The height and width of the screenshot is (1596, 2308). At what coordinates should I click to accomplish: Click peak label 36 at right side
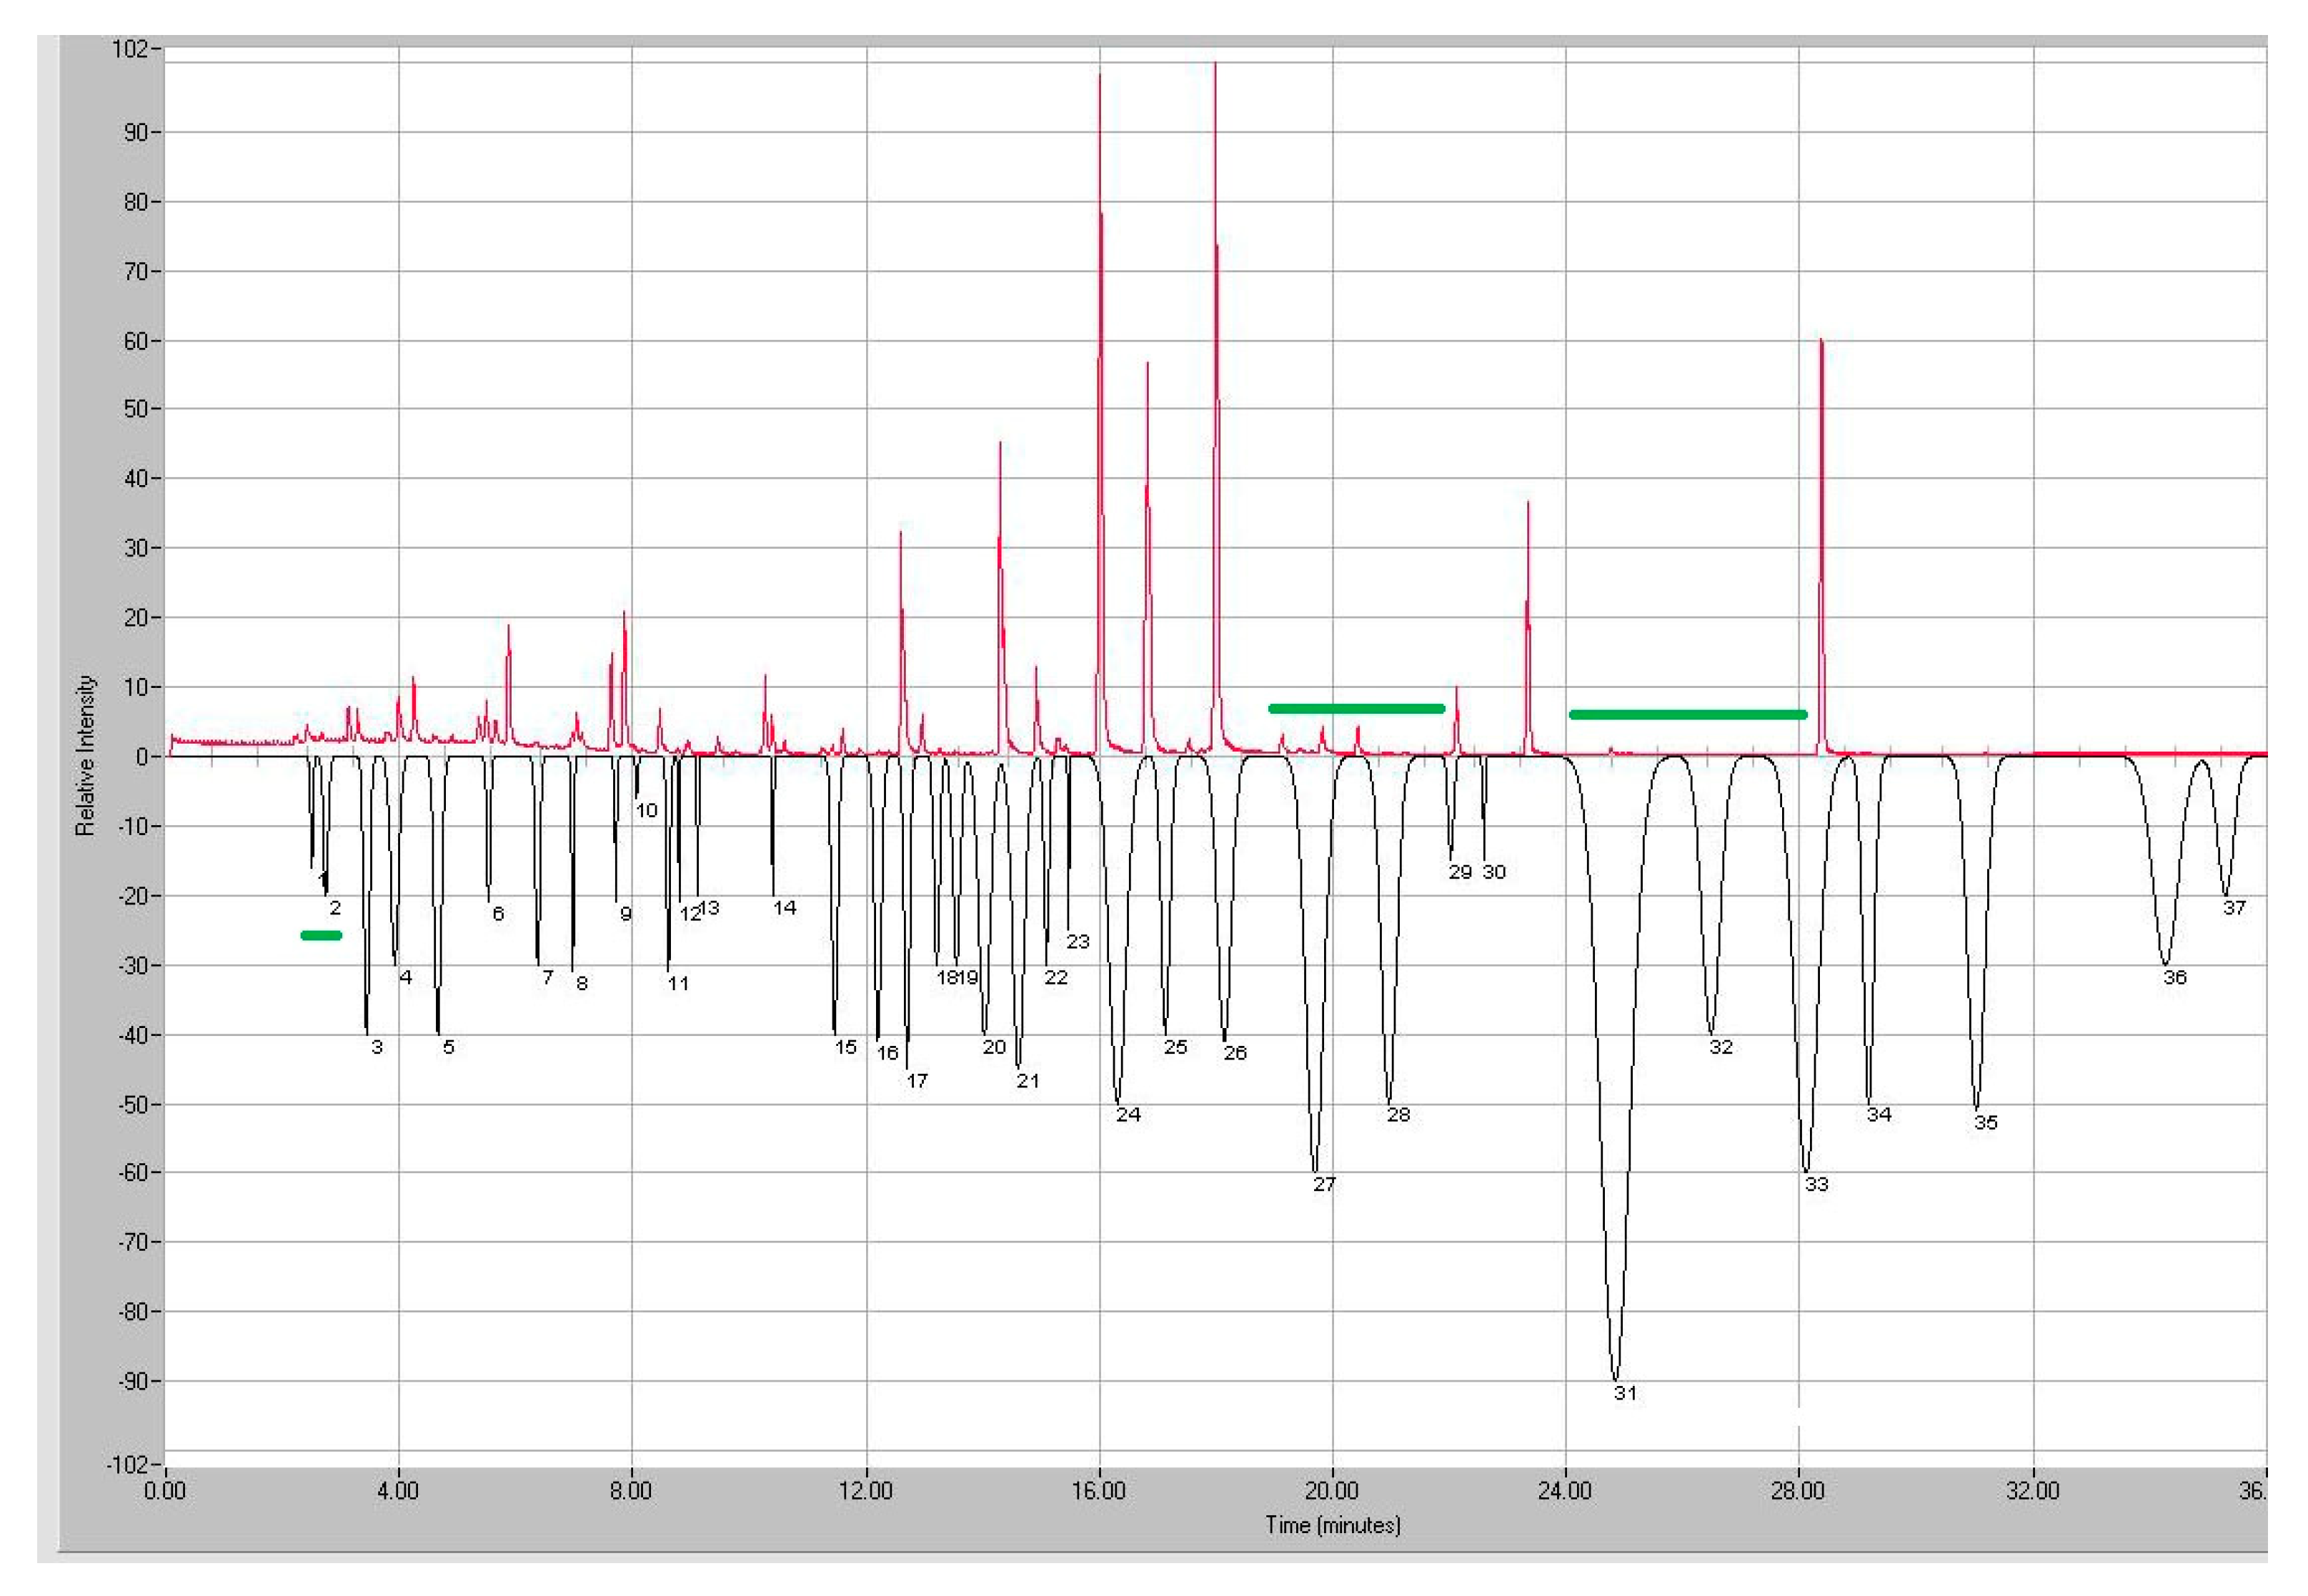click(2175, 977)
